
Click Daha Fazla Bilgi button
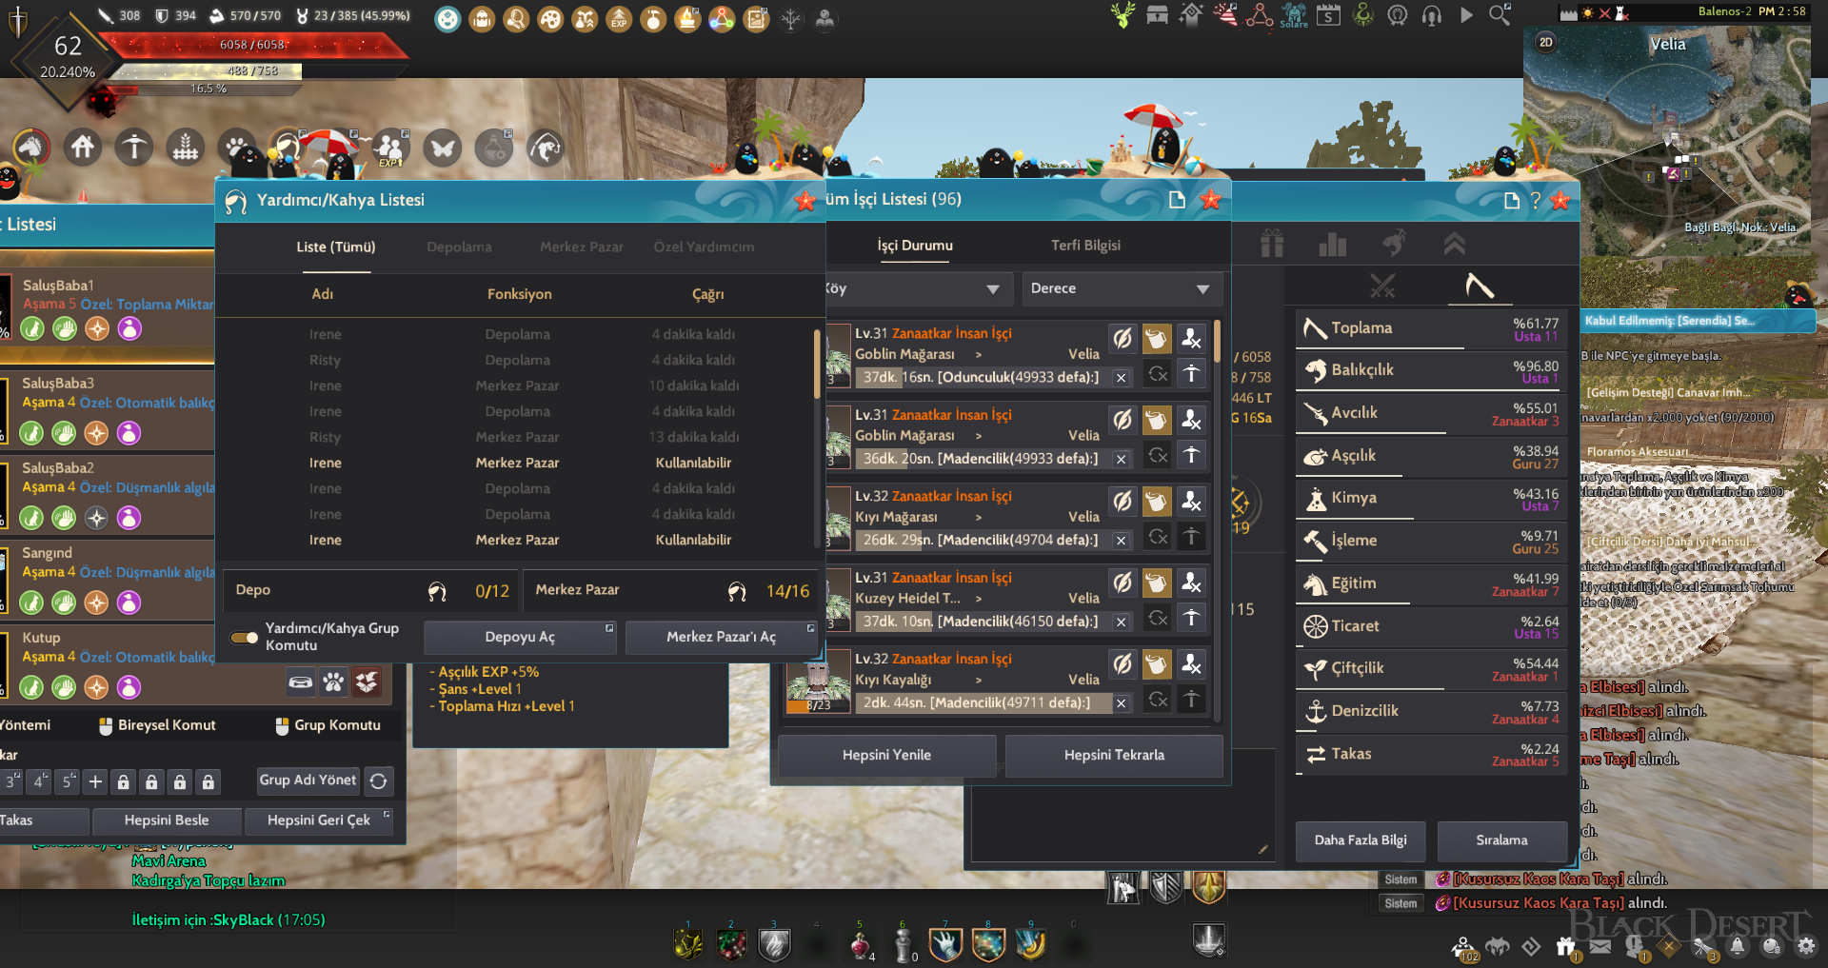coord(1361,840)
